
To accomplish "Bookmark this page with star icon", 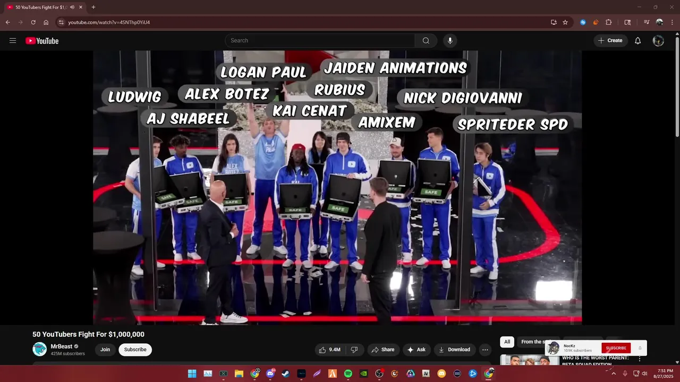I will [x=565, y=22].
